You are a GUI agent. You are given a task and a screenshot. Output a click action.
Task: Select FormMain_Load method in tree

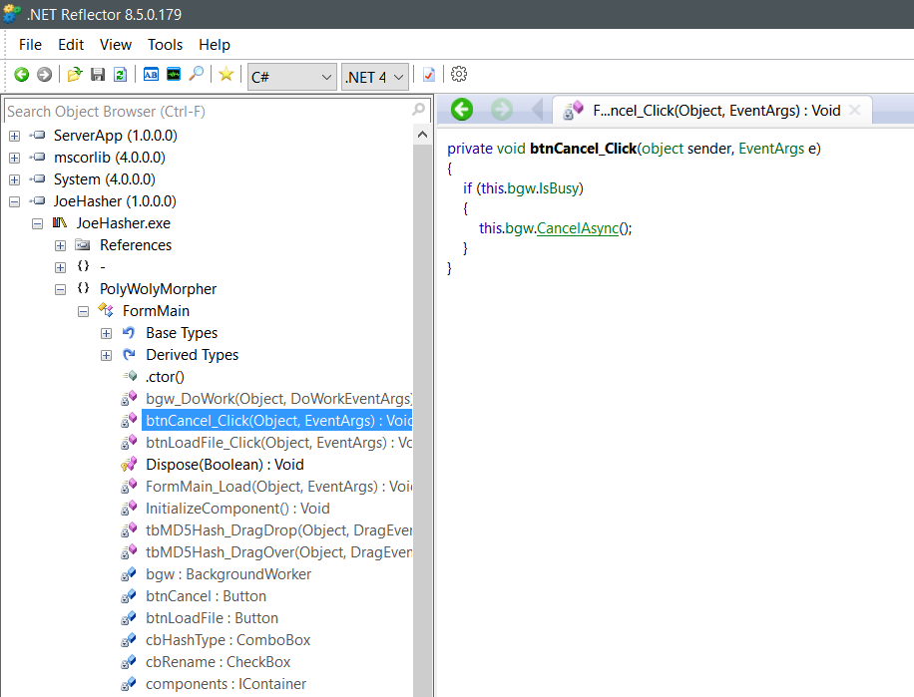point(278,487)
